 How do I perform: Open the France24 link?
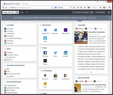pos(10,43)
